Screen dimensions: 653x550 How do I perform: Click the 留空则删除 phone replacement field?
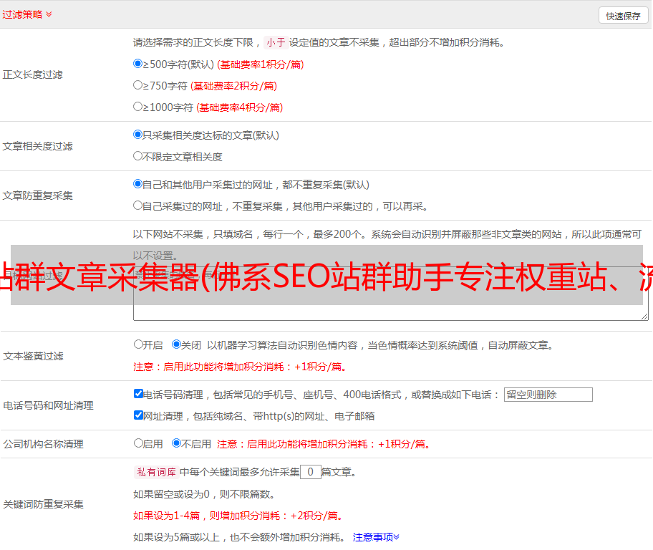tap(548, 395)
